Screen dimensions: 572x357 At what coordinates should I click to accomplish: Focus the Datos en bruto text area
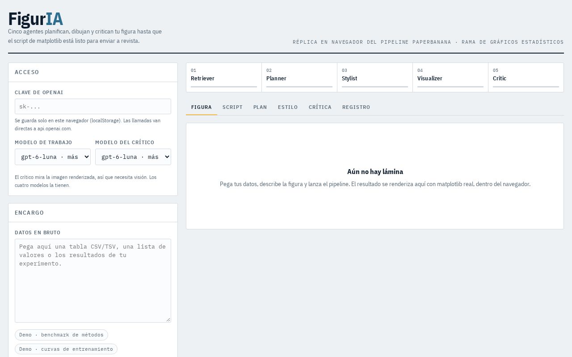tap(93, 281)
